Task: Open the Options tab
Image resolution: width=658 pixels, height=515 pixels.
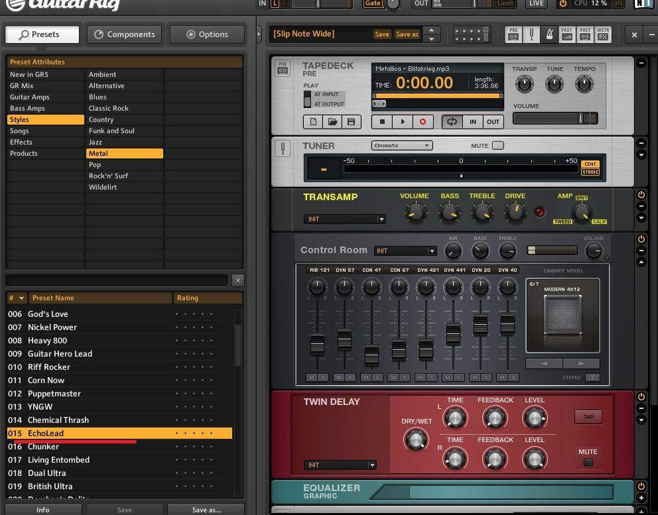Action: point(207,34)
